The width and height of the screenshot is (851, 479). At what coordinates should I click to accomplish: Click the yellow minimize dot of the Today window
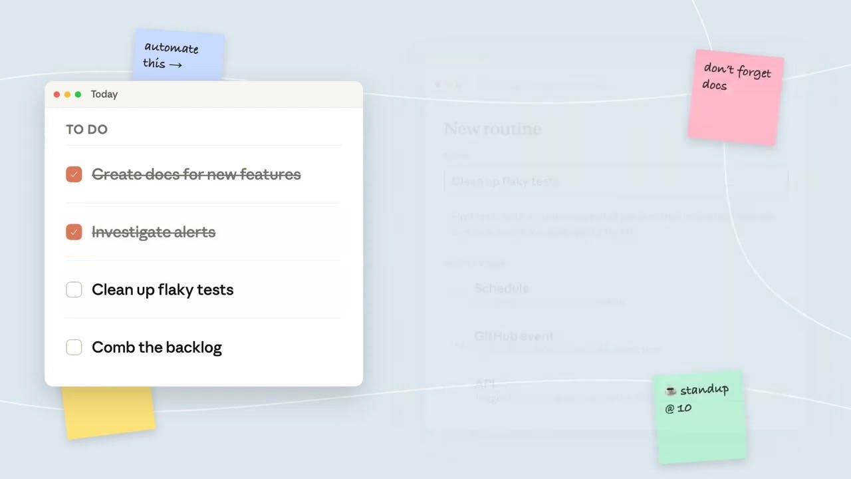click(67, 94)
